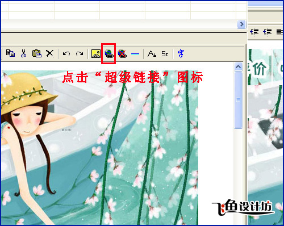Click the Paste clipboard icon

tap(37, 53)
